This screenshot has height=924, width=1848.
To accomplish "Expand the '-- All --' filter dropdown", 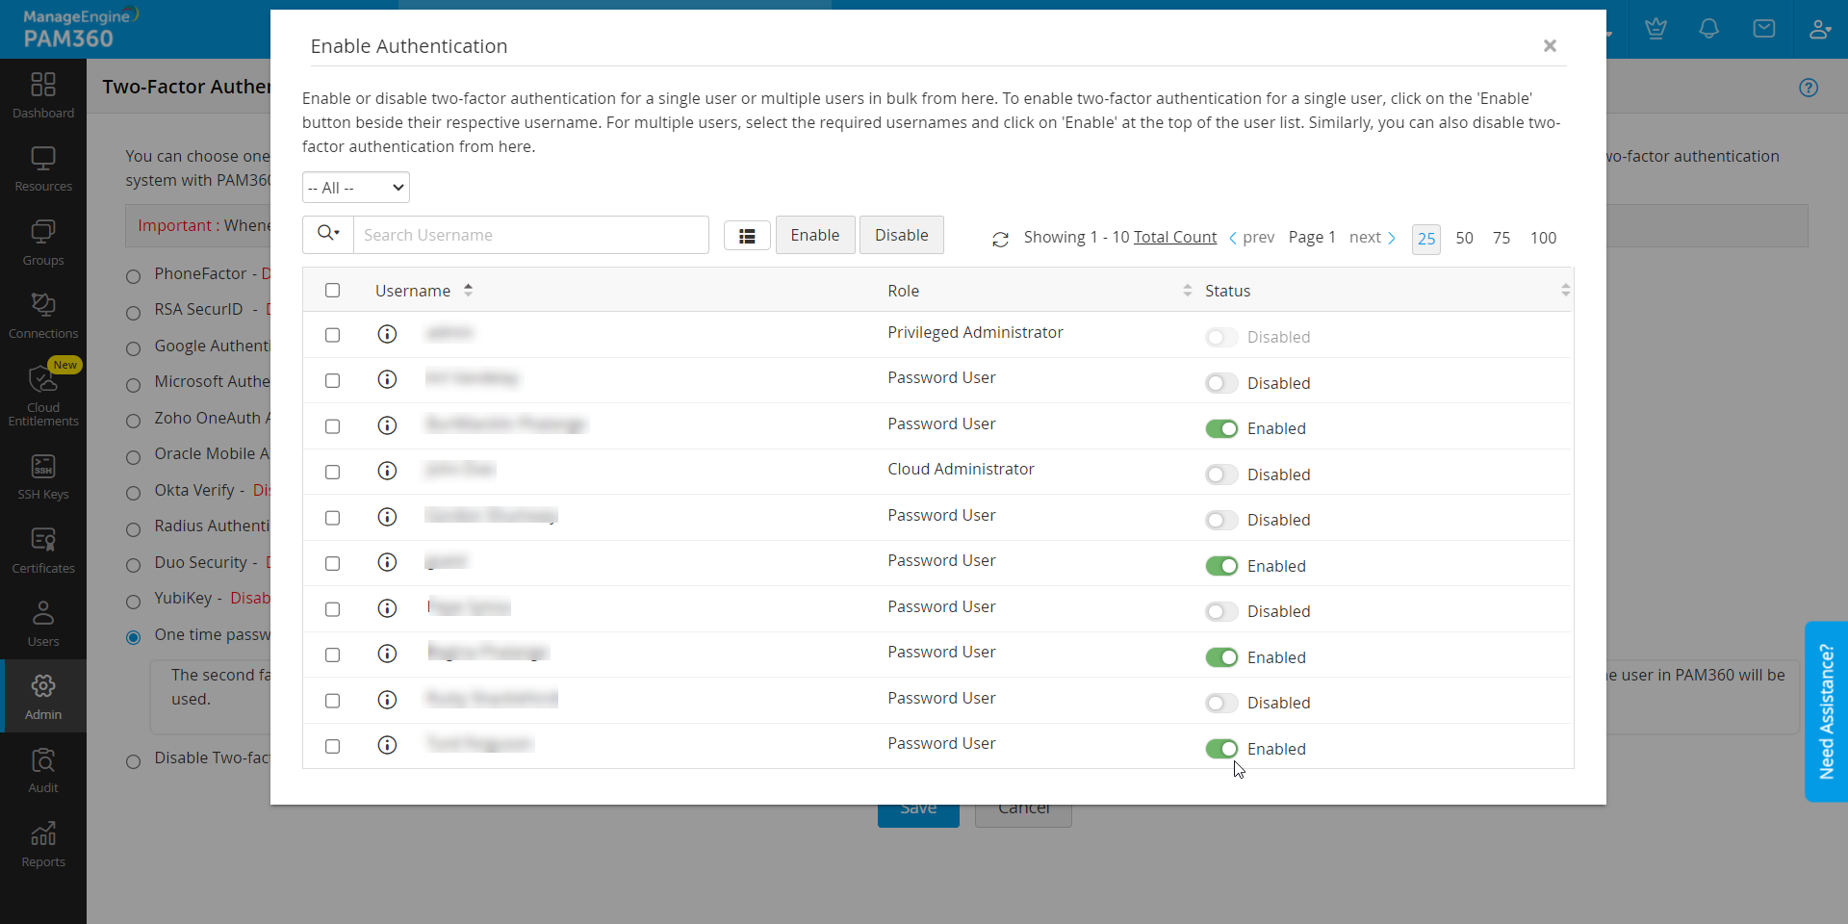I will (x=356, y=188).
